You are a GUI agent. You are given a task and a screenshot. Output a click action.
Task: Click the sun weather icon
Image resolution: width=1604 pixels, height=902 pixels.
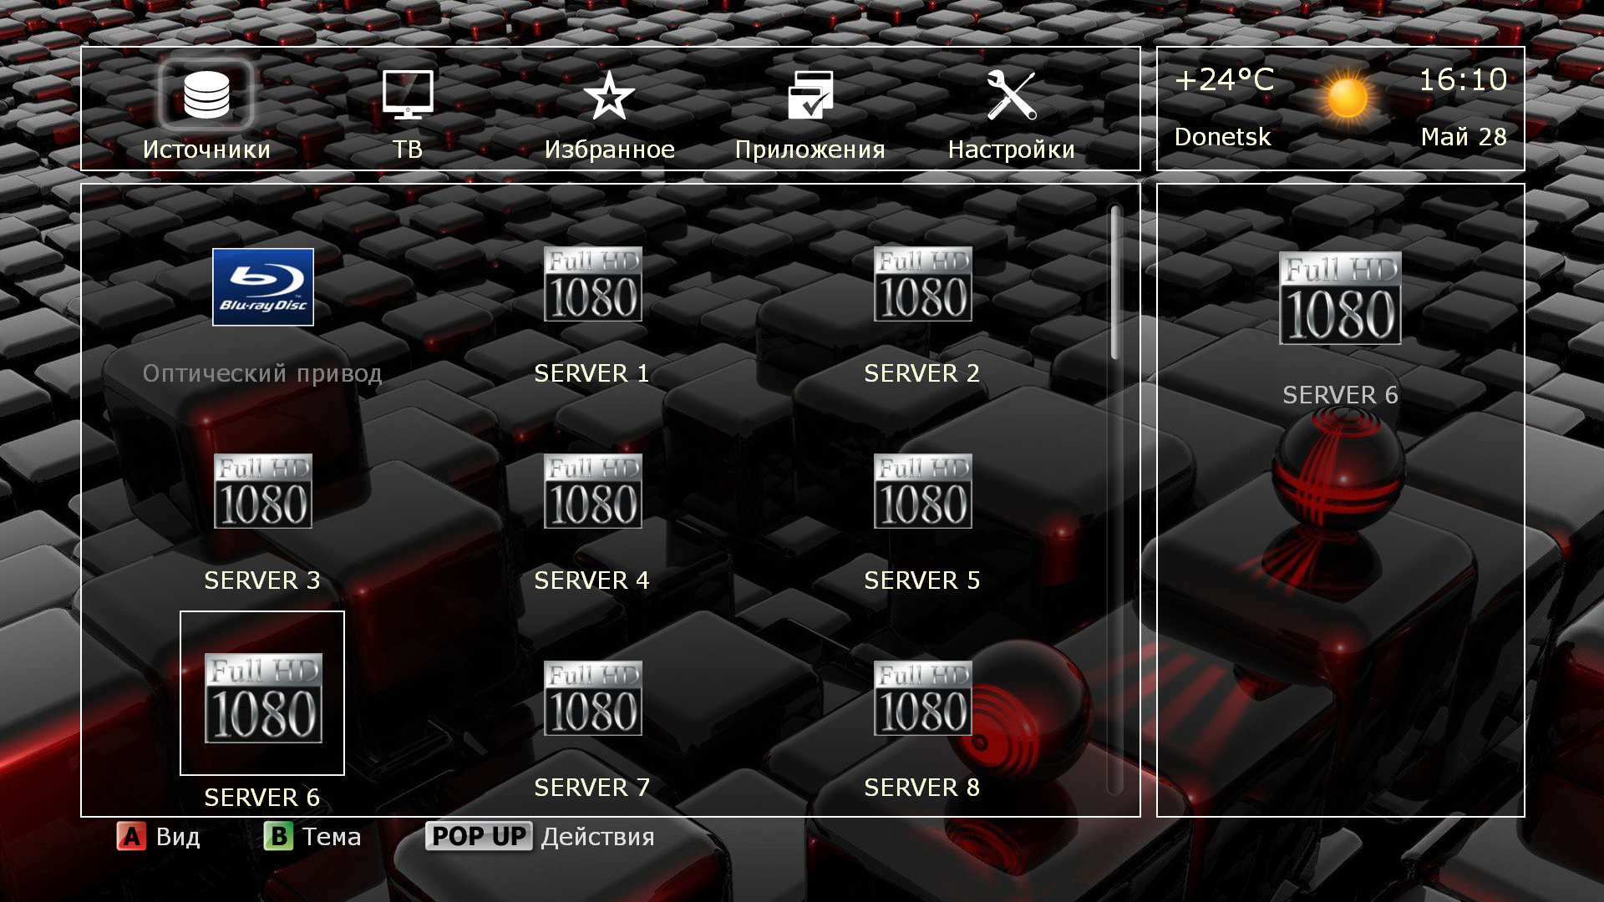(1347, 98)
